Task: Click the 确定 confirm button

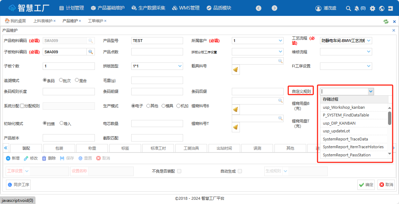Action: click(366, 185)
